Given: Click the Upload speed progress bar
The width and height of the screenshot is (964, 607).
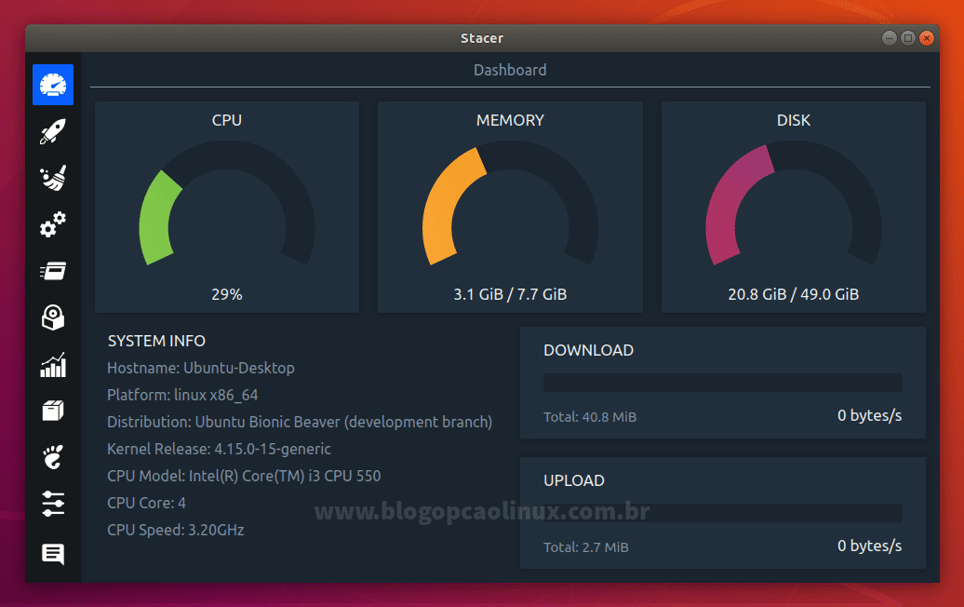Looking at the screenshot, I should 723,513.
